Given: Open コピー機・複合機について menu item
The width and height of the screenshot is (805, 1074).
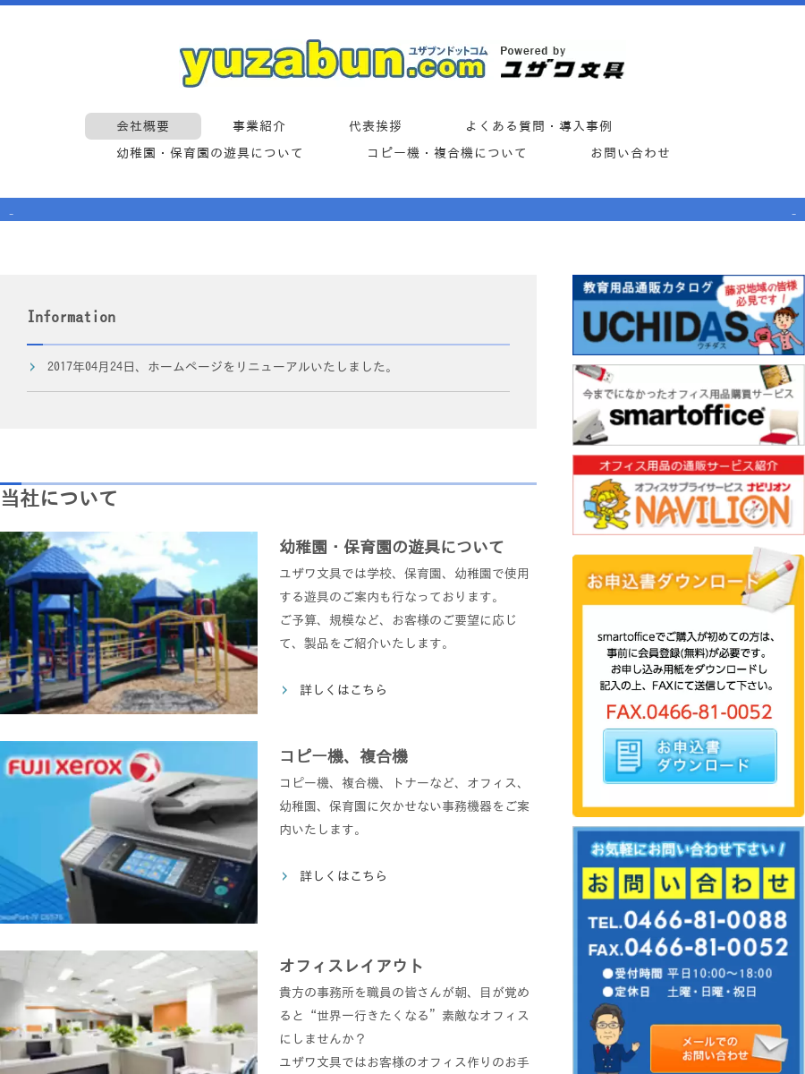Looking at the screenshot, I should tap(447, 153).
